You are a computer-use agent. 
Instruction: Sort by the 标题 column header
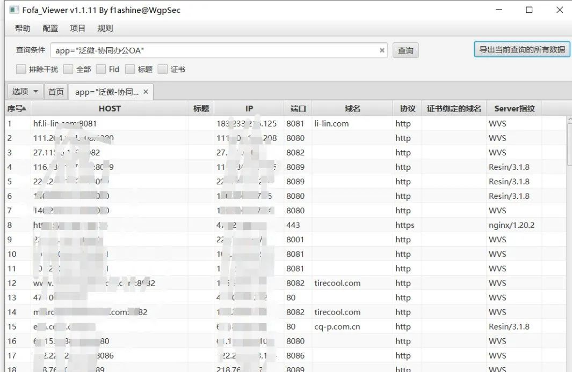click(201, 108)
